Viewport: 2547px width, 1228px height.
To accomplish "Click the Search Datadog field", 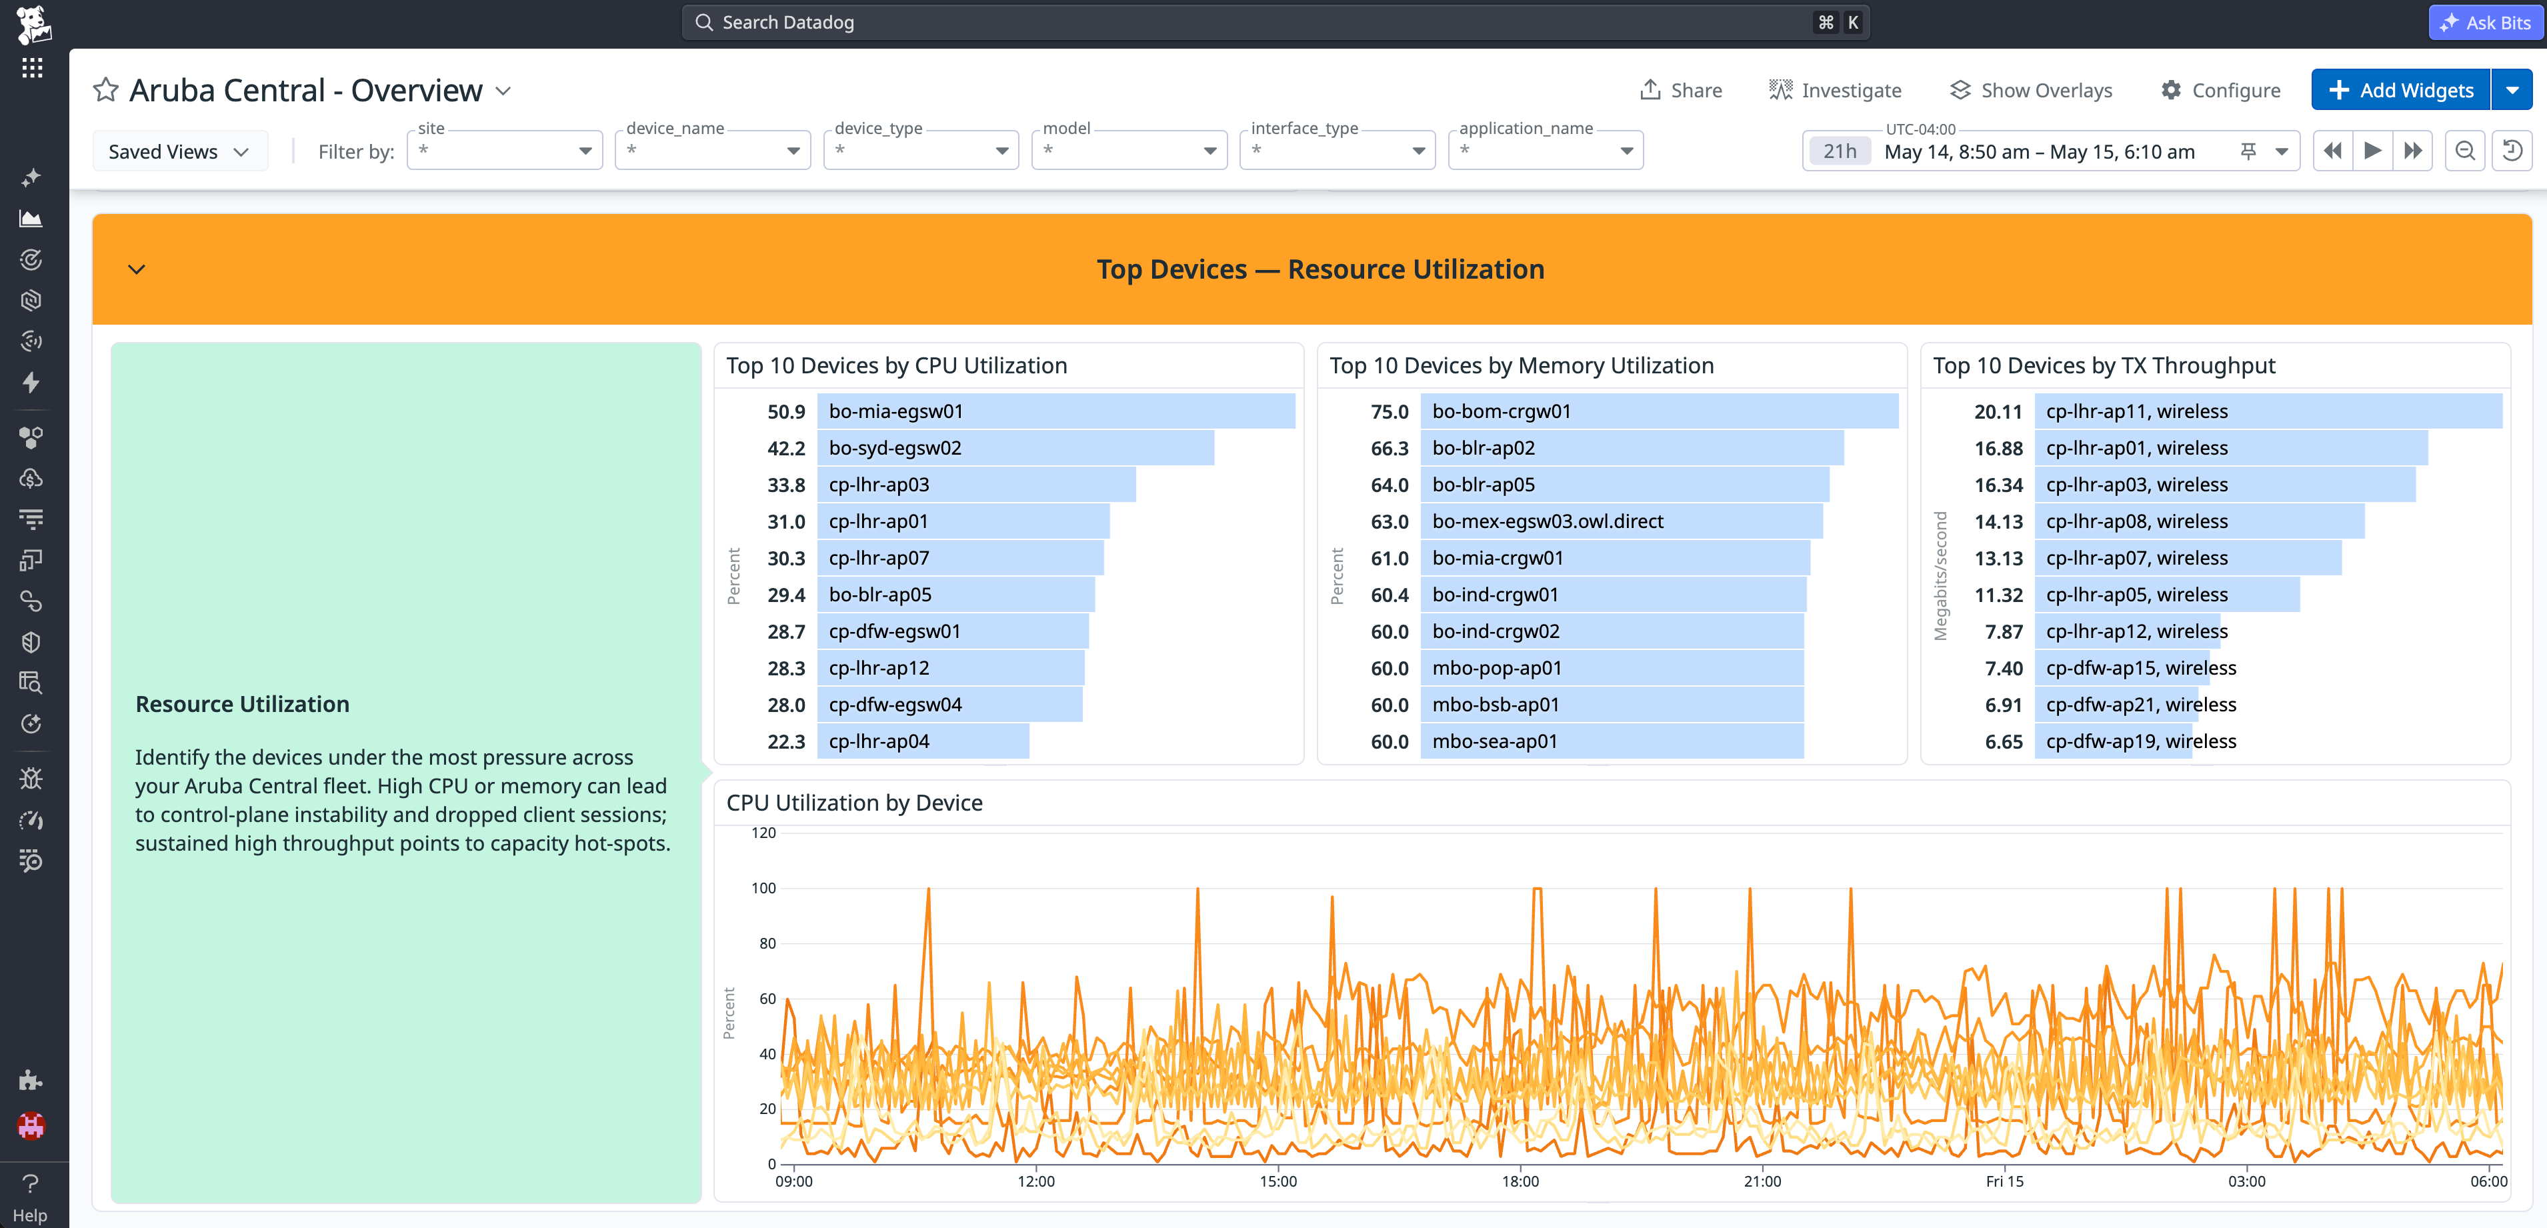I will (1276, 22).
